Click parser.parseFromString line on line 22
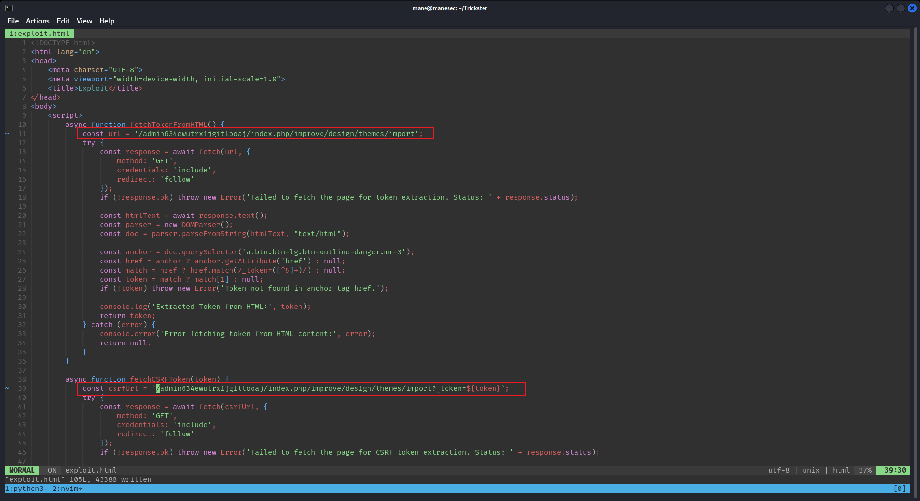920x501 pixels. pyautogui.click(x=225, y=234)
